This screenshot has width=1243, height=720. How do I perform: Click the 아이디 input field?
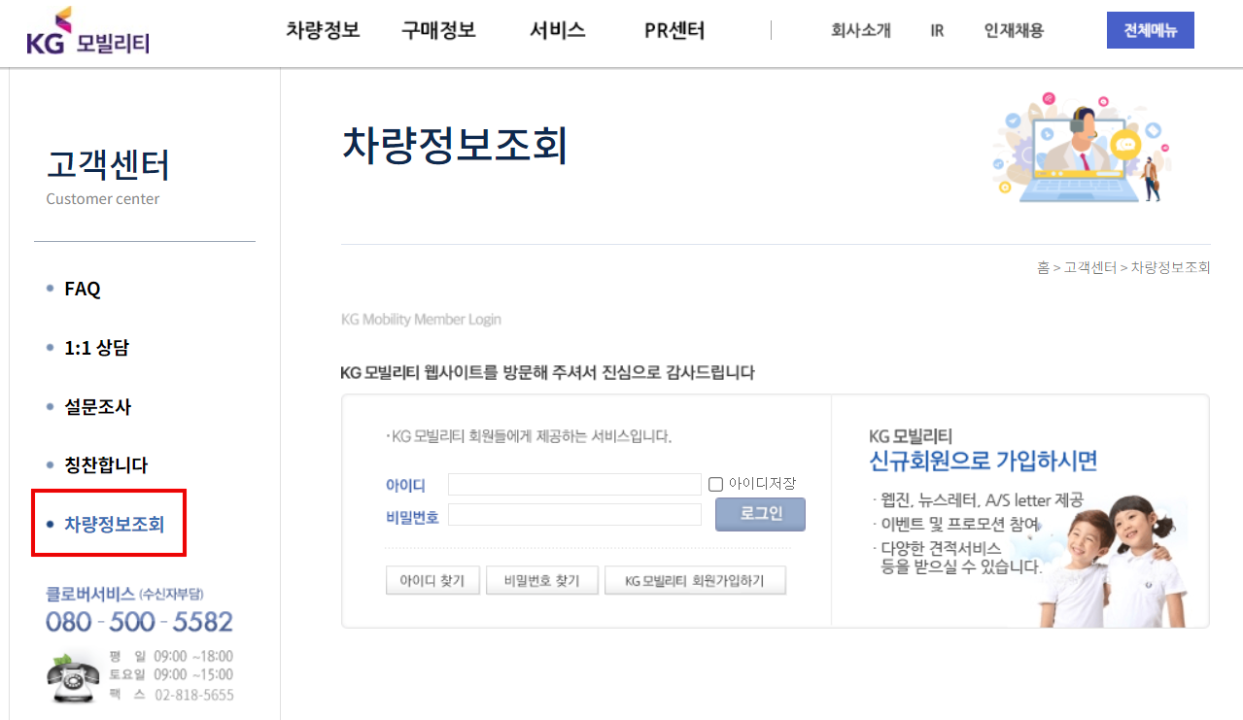(x=573, y=483)
